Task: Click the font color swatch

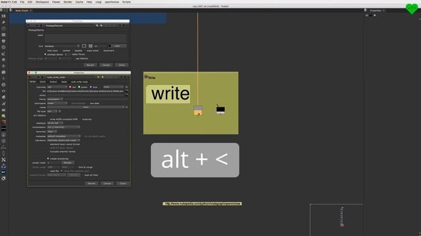Action: coord(110,46)
